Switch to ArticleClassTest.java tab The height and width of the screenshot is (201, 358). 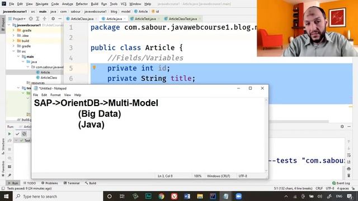pyautogui.click(x=183, y=18)
